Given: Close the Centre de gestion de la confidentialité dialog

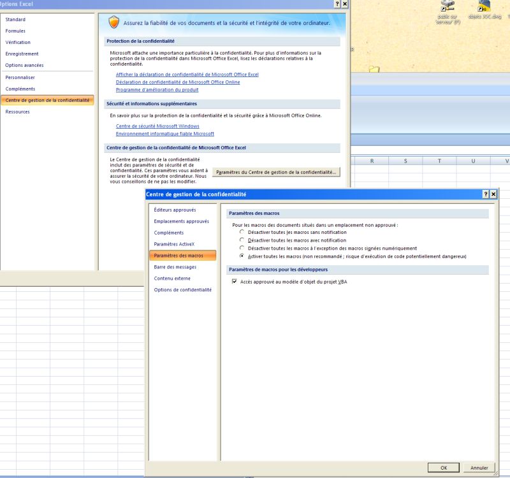Looking at the screenshot, I should pyautogui.click(x=493, y=194).
